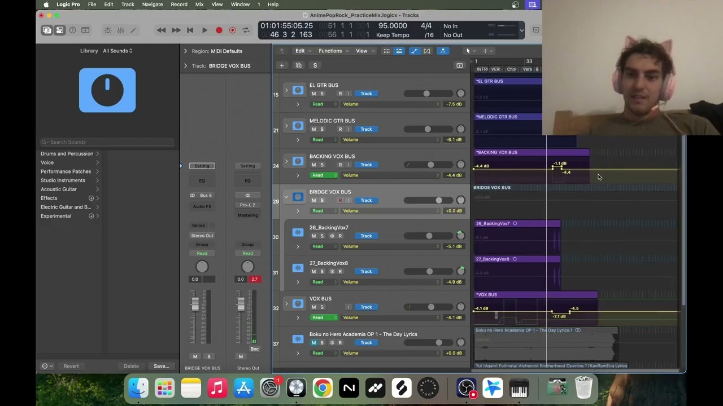Image resolution: width=723 pixels, height=406 pixels.
Task: Expand the Region MIDI Defaults inspector
Action: (185, 51)
